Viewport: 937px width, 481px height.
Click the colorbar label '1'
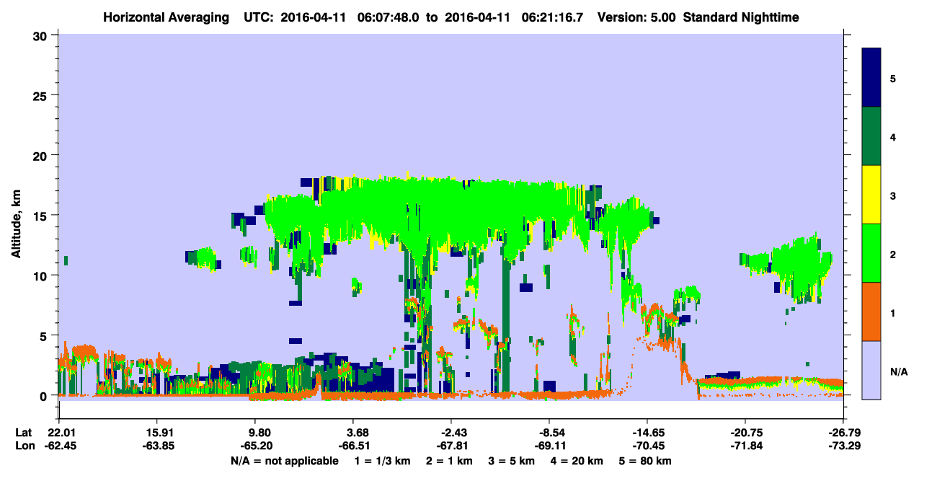(893, 312)
